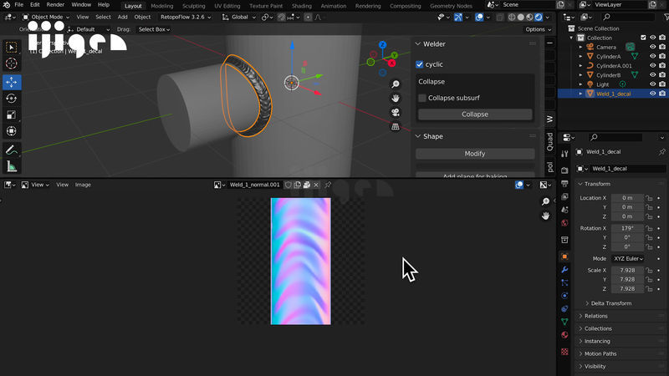
Task: Open the Tool properties tab
Action: coord(564,154)
